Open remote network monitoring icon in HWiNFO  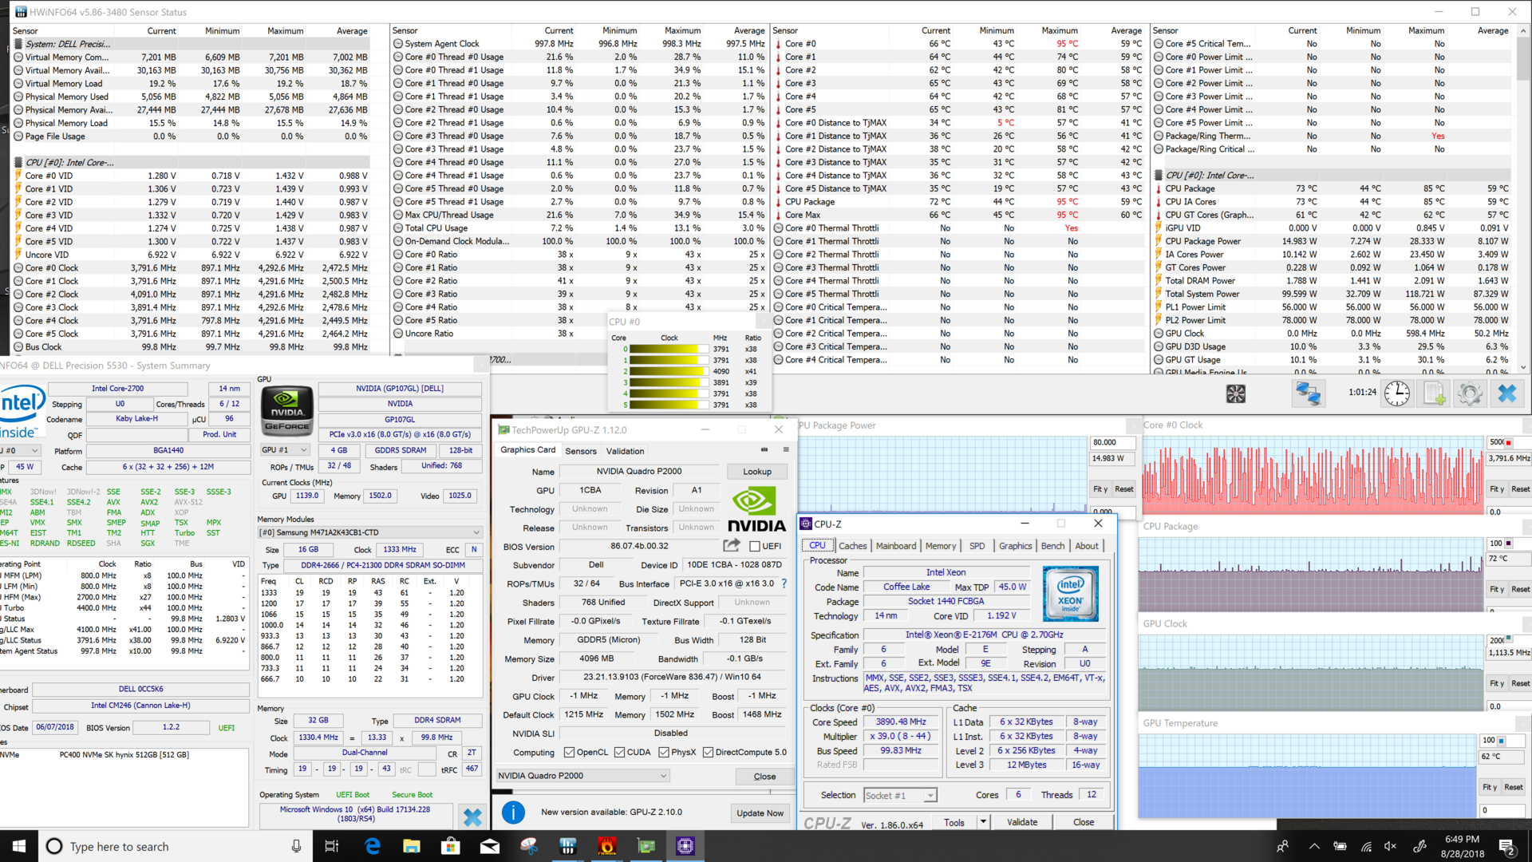(x=1308, y=393)
